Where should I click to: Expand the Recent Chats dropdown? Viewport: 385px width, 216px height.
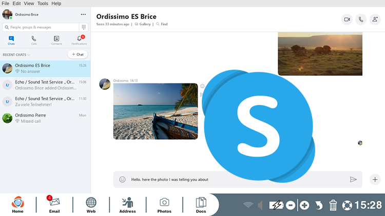[16, 55]
